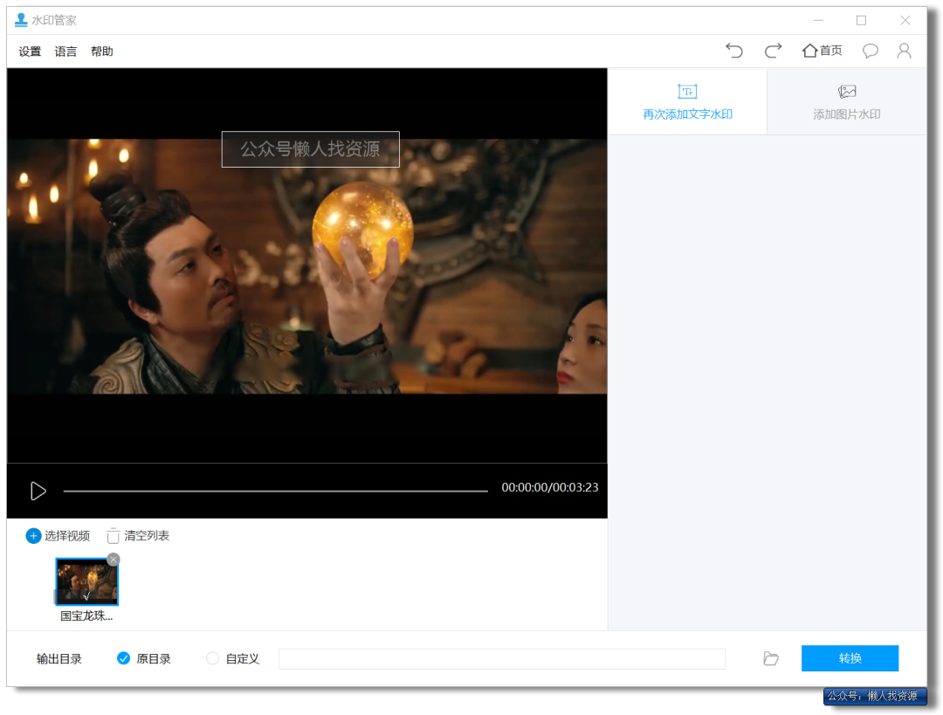Browse output folder with folder icon
This screenshot has width=943, height=715.
[771, 658]
